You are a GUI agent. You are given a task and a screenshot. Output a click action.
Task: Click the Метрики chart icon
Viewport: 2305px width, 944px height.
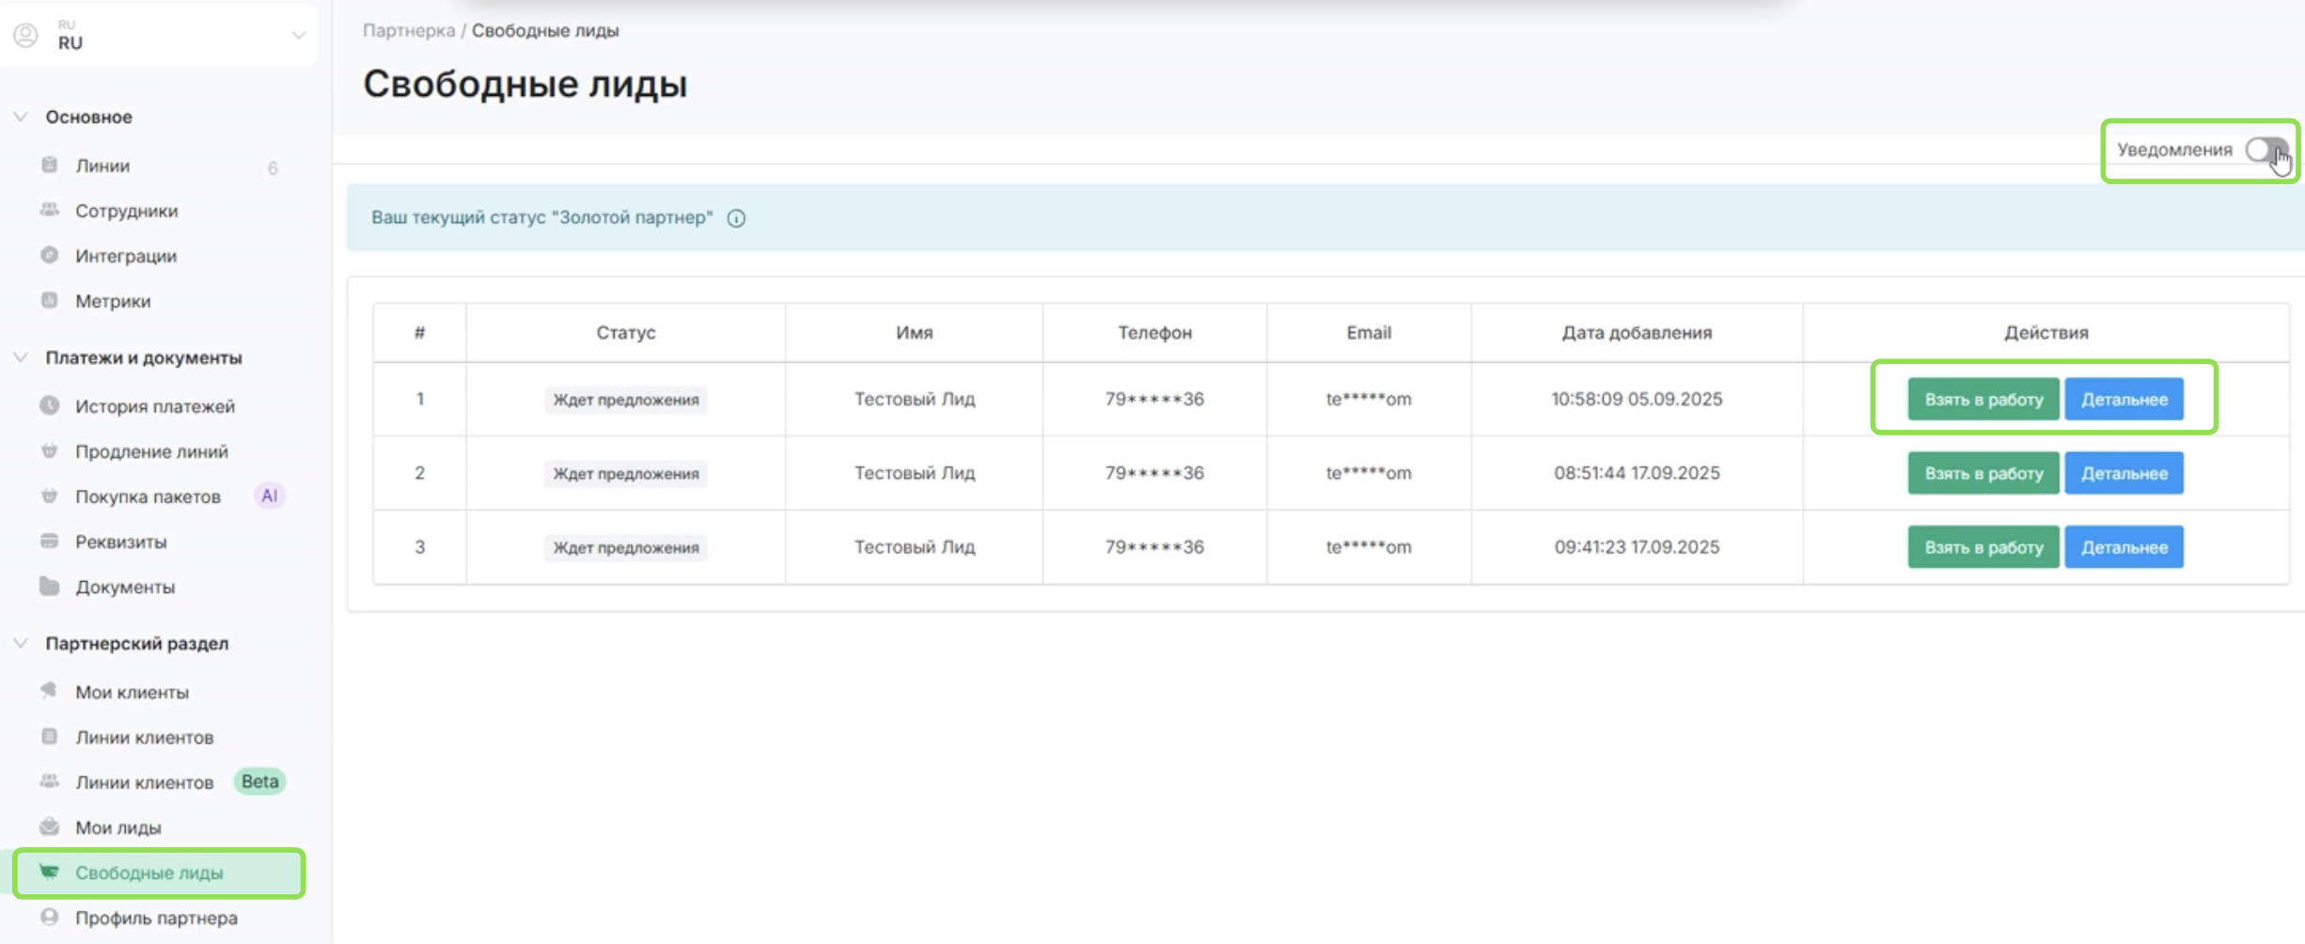pyautogui.click(x=50, y=301)
